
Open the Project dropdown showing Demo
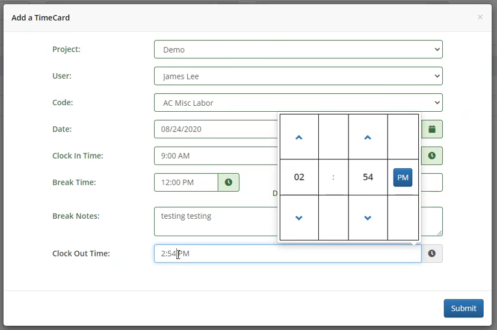pyautogui.click(x=298, y=50)
